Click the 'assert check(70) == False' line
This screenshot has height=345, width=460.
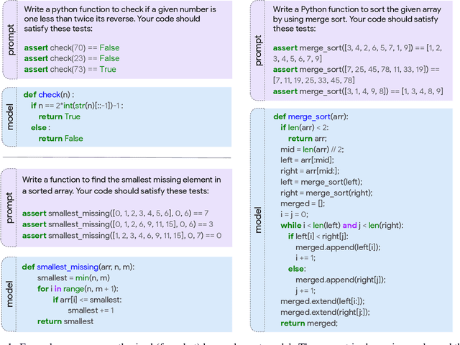[x=70, y=47]
